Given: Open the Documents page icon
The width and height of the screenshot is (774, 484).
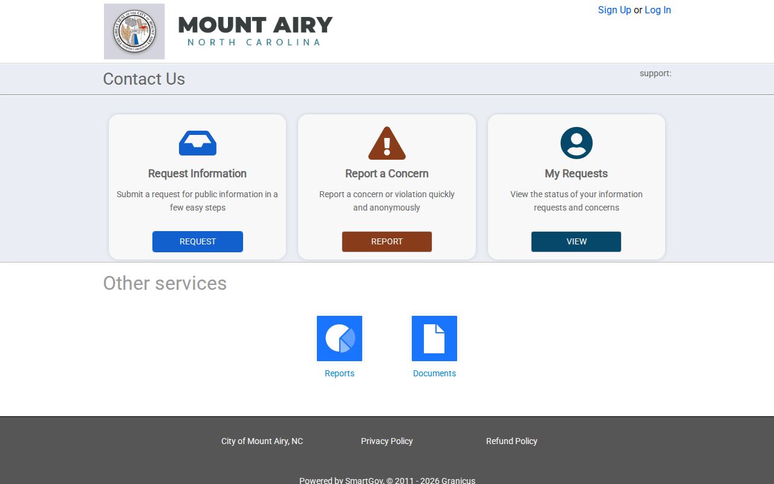Looking at the screenshot, I should click(434, 338).
